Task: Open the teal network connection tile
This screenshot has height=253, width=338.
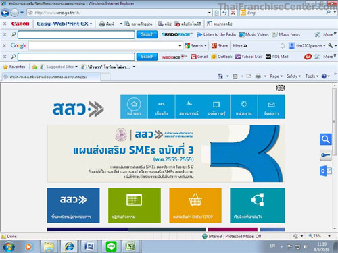Action: [x=258, y=205]
